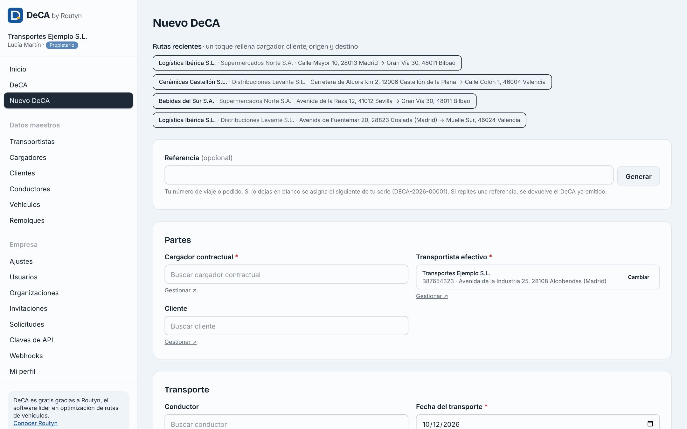Open the Cargadores section
This screenshot has height=429, width=687.
(x=68, y=157)
